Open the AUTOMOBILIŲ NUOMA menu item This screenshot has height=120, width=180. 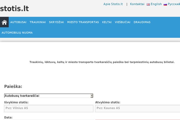point(17,33)
